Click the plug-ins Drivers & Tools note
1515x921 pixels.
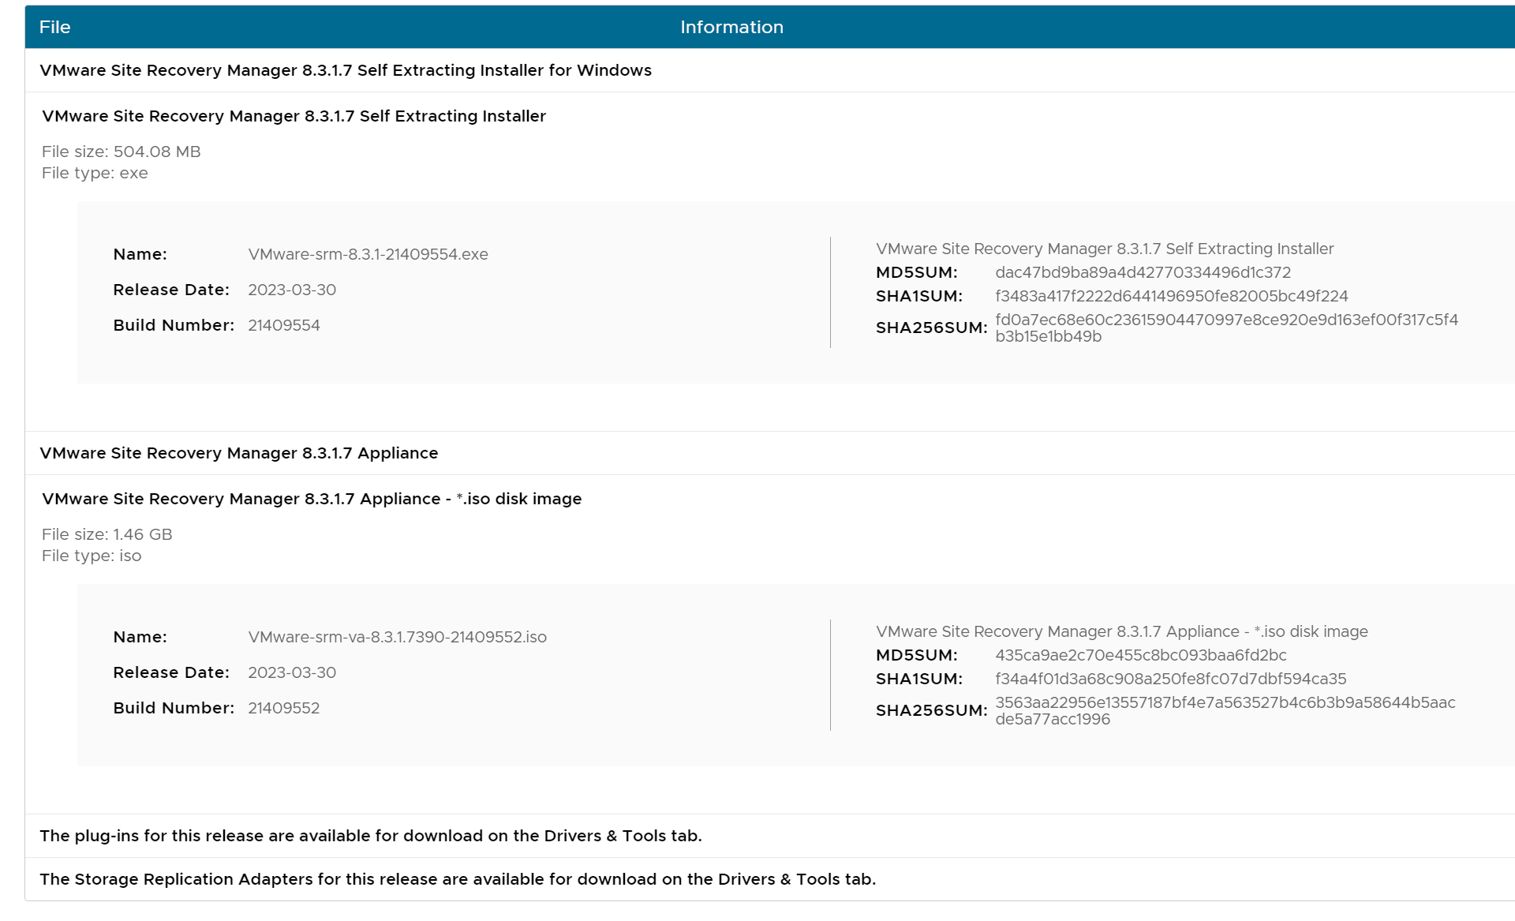pos(370,836)
